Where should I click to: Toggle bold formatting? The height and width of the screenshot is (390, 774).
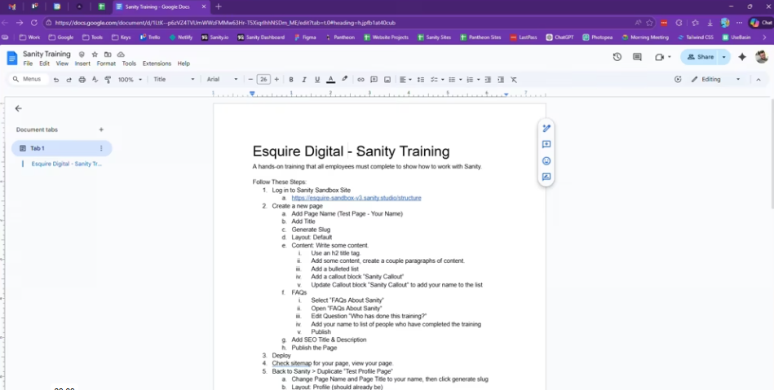pos(291,79)
